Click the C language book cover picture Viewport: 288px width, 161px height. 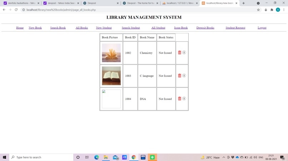pos(111,76)
